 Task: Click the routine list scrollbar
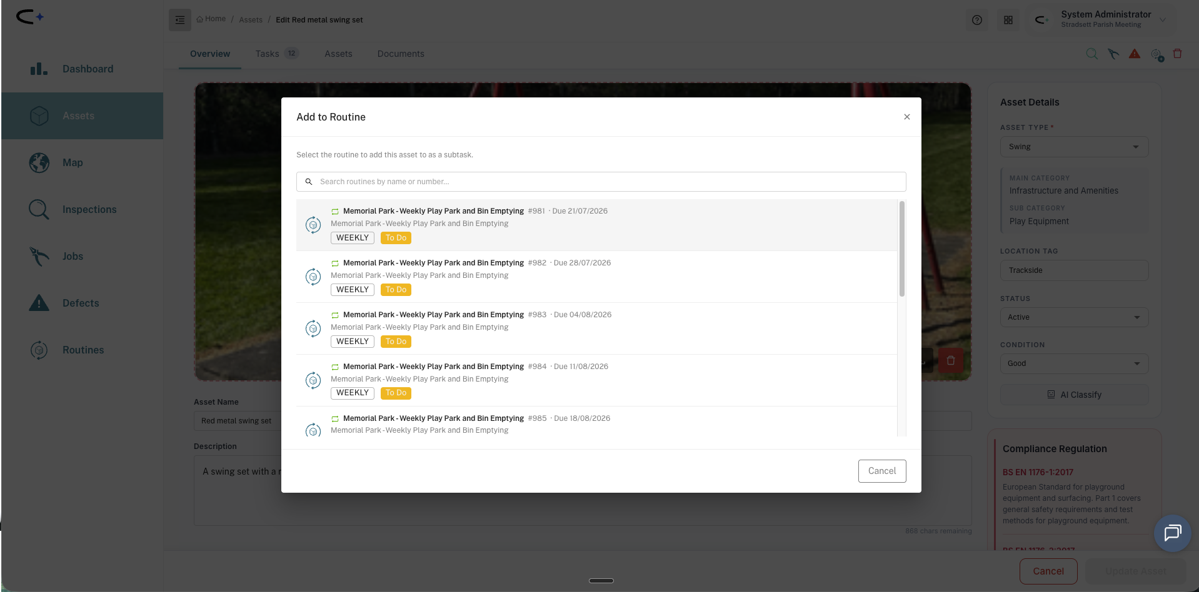tap(902, 249)
